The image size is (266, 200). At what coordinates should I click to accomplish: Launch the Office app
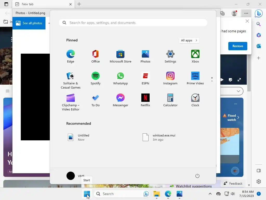point(96,57)
